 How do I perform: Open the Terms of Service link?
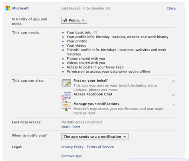point(100,147)
